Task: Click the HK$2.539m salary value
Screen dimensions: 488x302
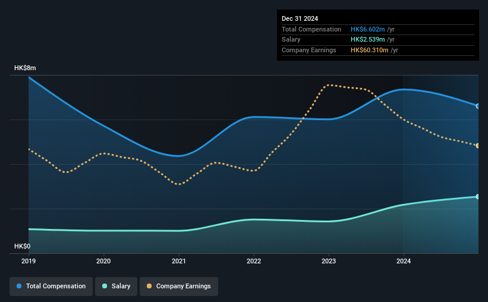Action: coord(367,40)
